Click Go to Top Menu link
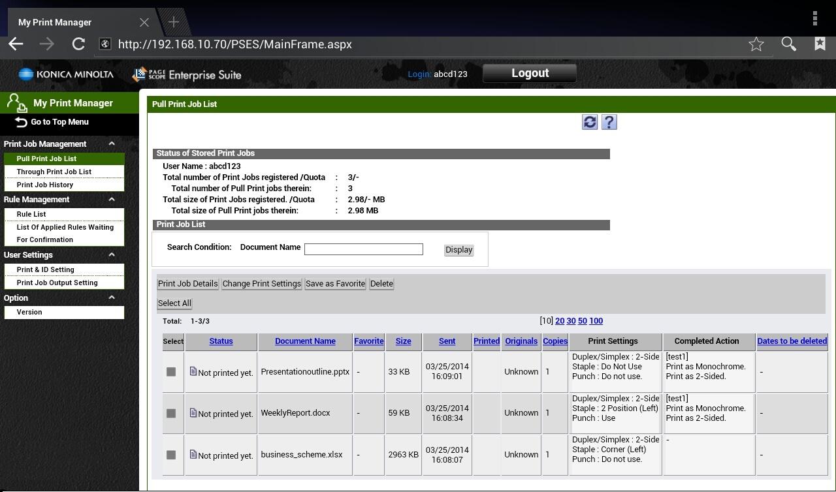 59,122
